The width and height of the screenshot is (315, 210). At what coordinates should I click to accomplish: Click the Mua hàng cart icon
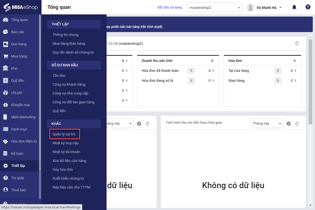(6, 56)
